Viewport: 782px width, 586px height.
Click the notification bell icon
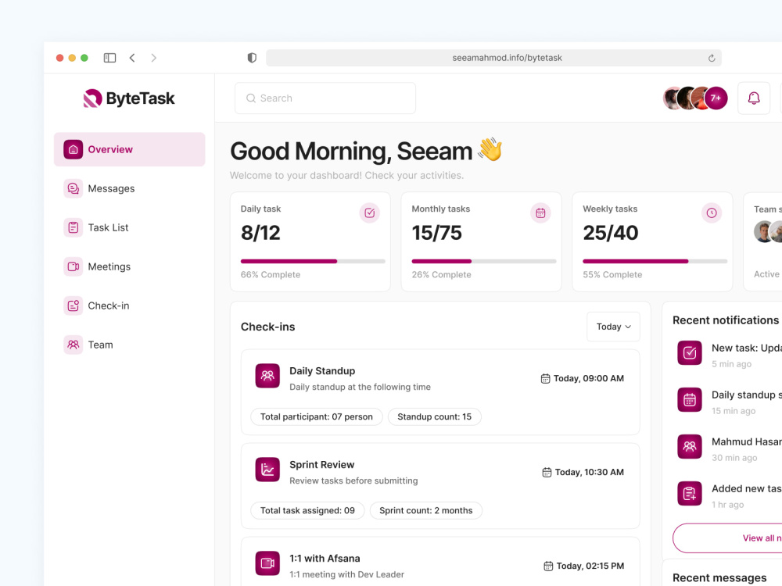pos(754,98)
